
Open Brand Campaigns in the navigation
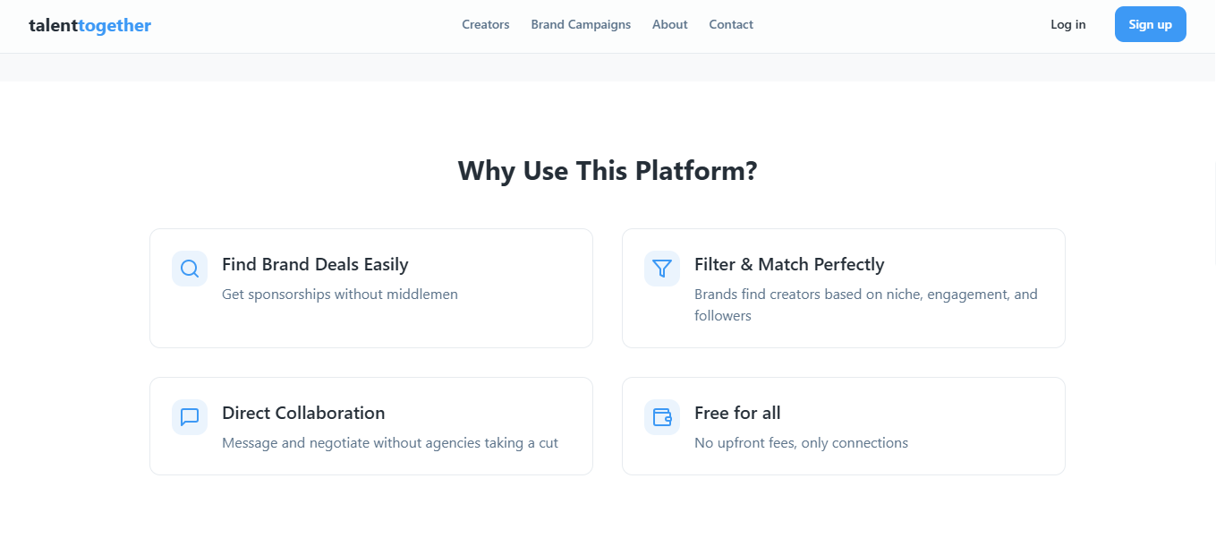[581, 25]
